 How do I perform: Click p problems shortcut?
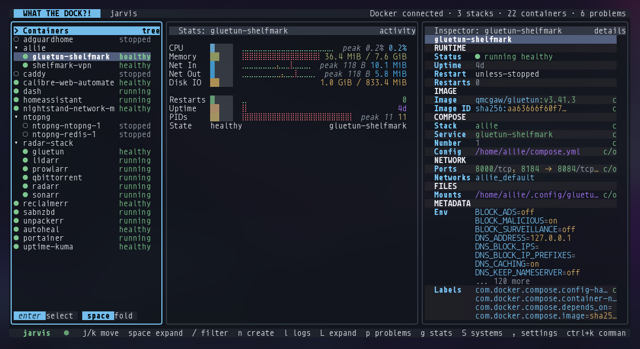pos(388,333)
